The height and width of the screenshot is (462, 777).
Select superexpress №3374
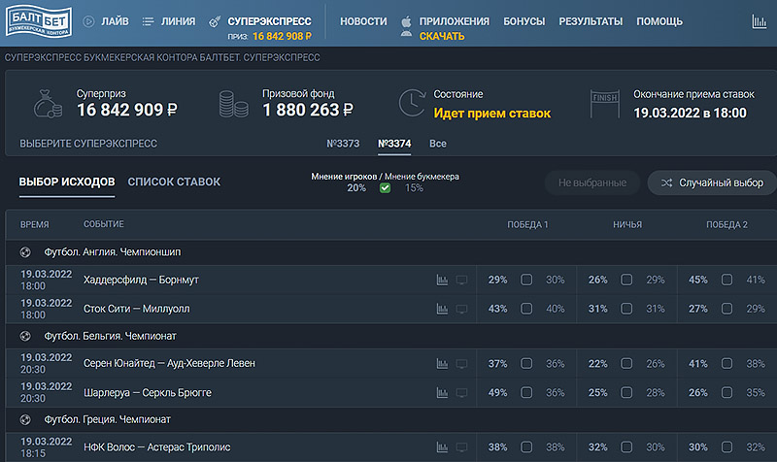tap(394, 144)
